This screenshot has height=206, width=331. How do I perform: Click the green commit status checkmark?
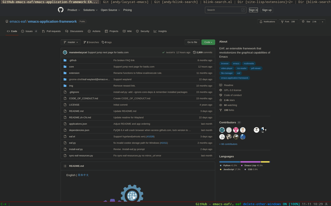tap(163, 52)
